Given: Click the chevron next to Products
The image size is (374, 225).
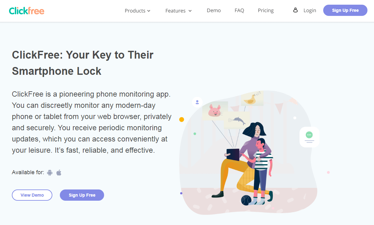Looking at the screenshot, I should pyautogui.click(x=149, y=11).
